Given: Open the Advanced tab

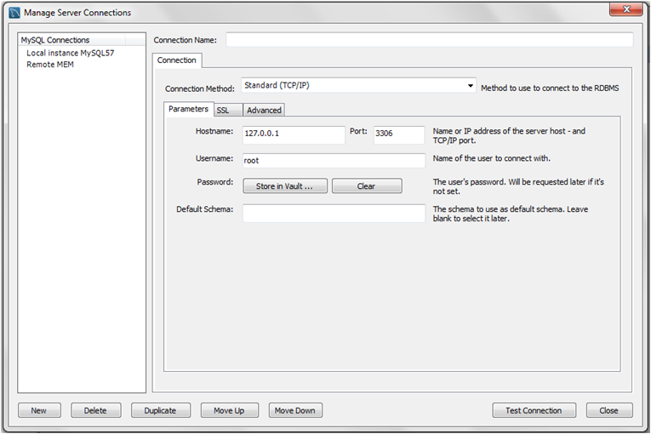Looking at the screenshot, I should [x=264, y=110].
